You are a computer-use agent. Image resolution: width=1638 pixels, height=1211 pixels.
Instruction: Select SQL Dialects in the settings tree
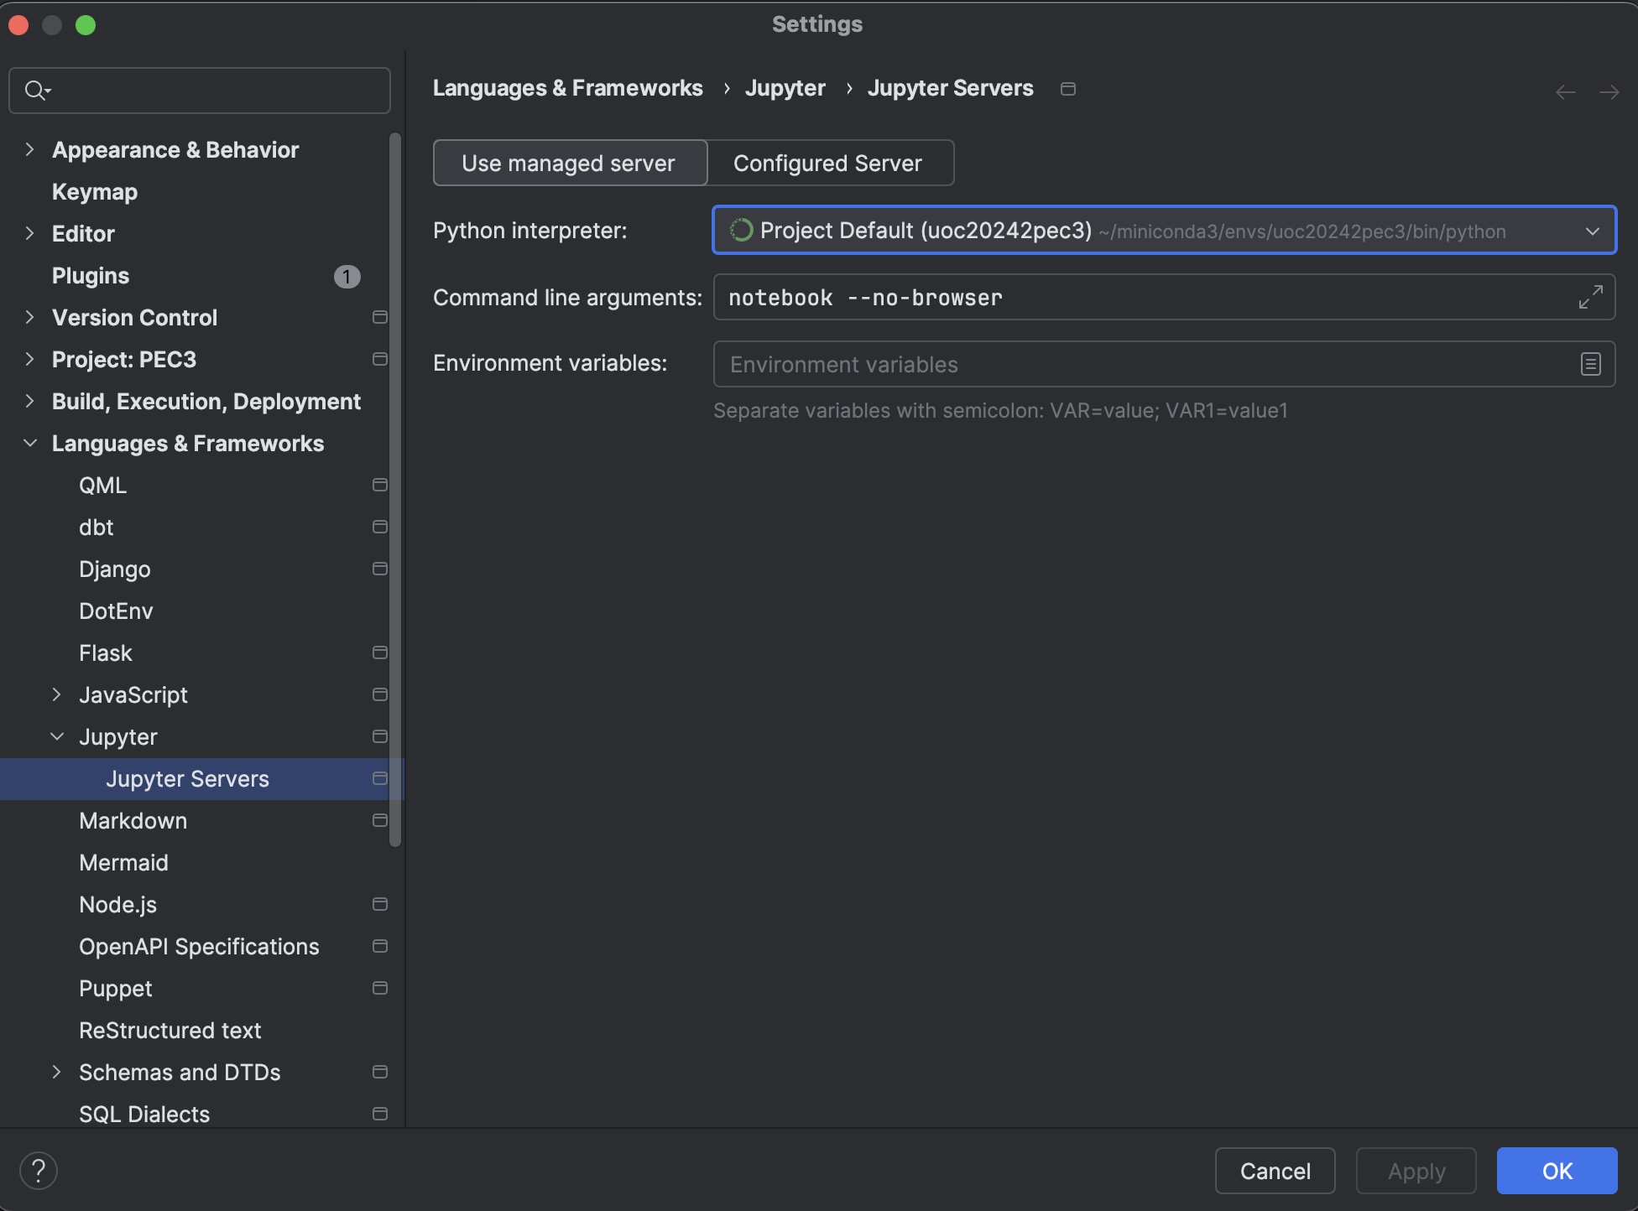coord(144,1115)
